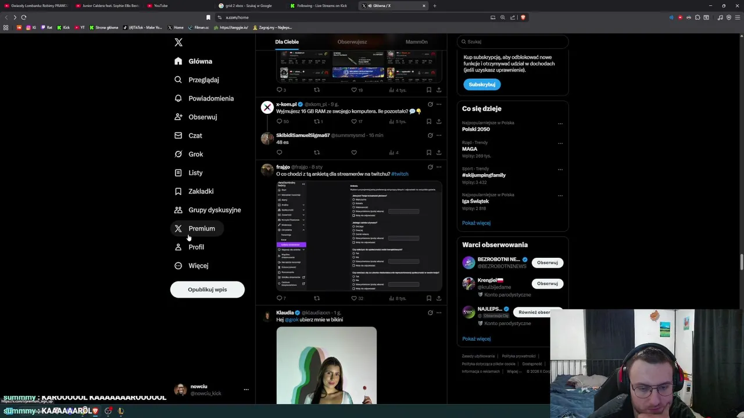Click Pokaż więcej under Warci obserwowania
Screen dimensions: 744x418
coord(476,338)
